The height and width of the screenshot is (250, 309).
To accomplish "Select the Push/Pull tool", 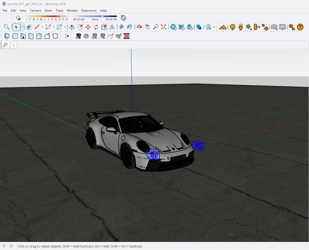I will (72, 27).
